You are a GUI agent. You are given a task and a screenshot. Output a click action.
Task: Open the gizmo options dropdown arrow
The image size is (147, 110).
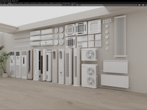pyautogui.click(x=141, y=5)
